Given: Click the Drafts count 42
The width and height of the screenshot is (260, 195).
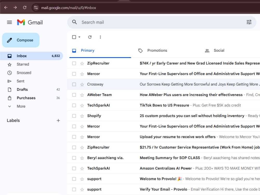Looking at the screenshot, I should (x=58, y=89).
